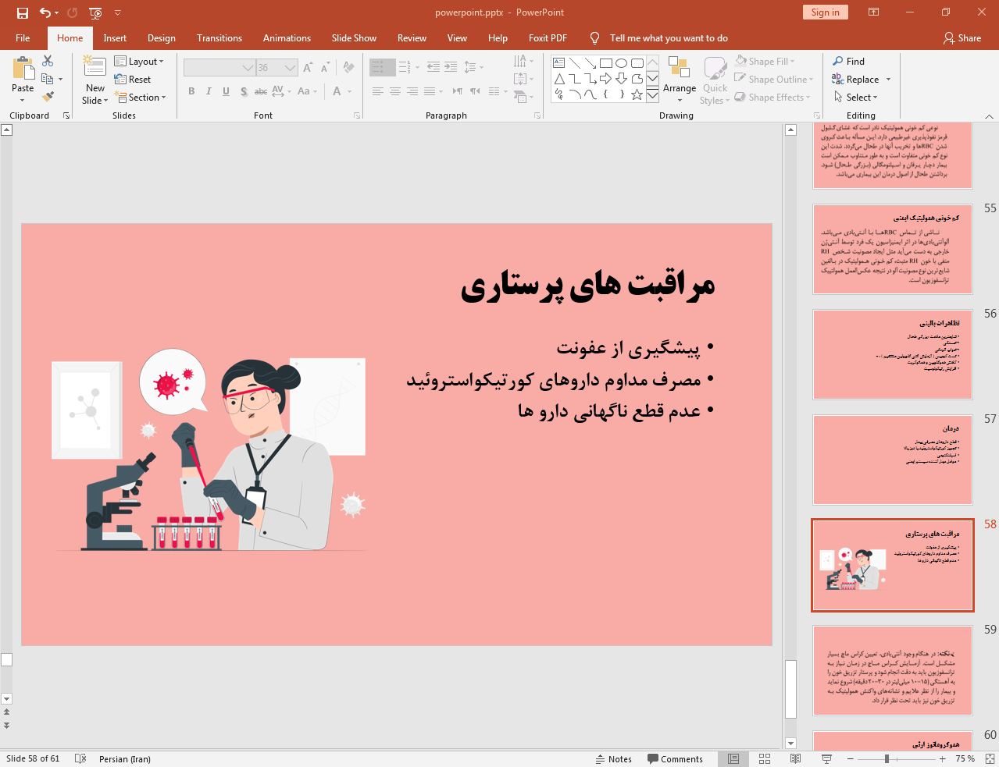
Task: Toggle Italic formatting
Action: pos(209,91)
